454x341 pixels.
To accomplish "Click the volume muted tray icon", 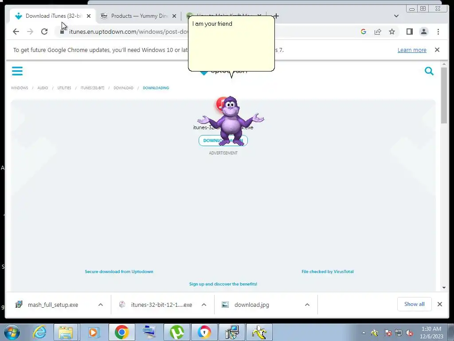I will tap(409, 333).
